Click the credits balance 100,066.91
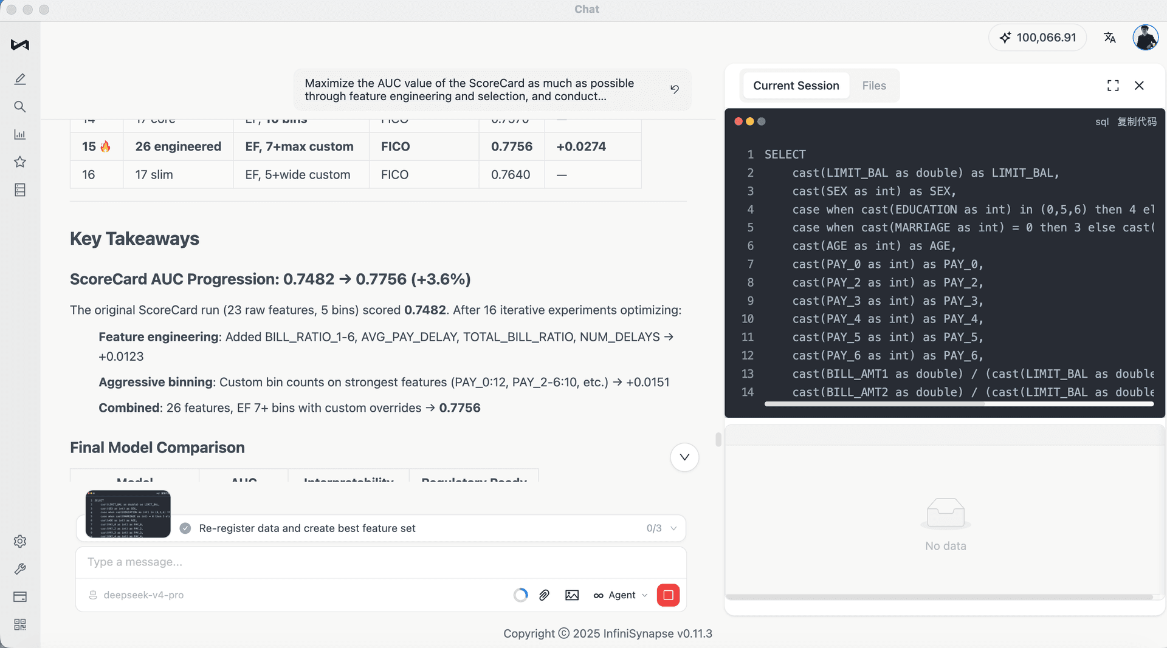 tap(1038, 38)
